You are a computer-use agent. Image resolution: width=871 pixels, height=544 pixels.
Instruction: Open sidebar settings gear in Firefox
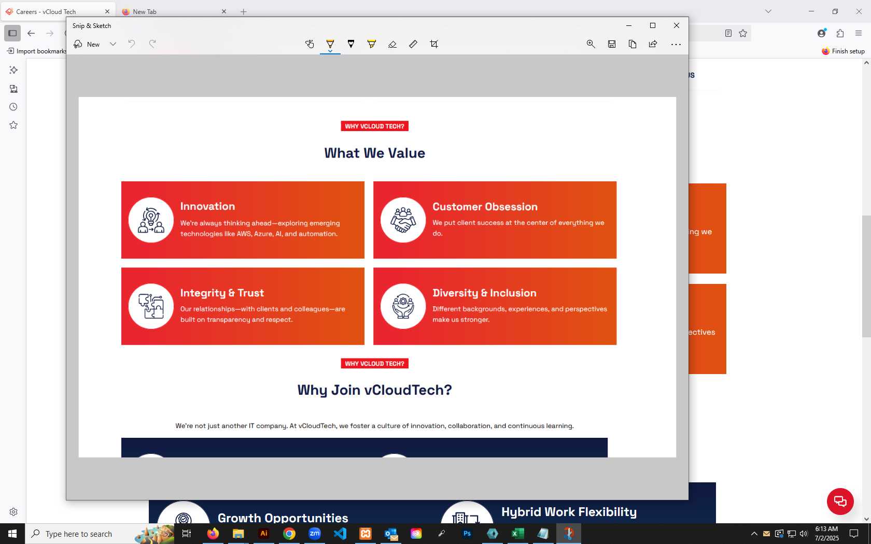(x=13, y=512)
